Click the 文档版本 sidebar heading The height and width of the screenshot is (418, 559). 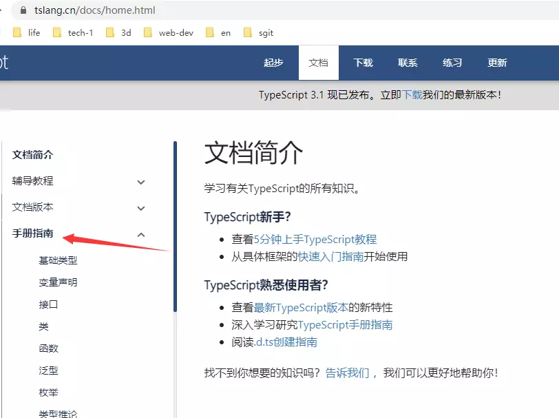pyautogui.click(x=33, y=207)
